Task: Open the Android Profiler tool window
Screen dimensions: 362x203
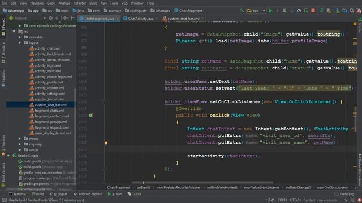Action: pos(88,194)
